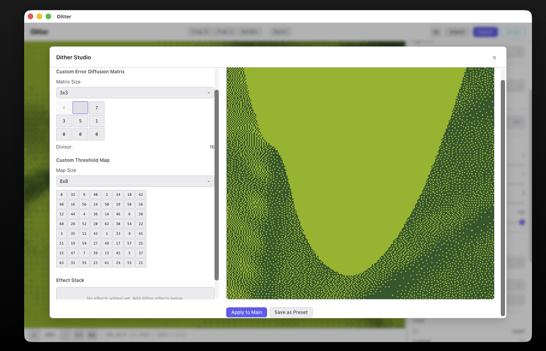Click the Save as Preset button
This screenshot has height=351, width=546.
(291, 312)
